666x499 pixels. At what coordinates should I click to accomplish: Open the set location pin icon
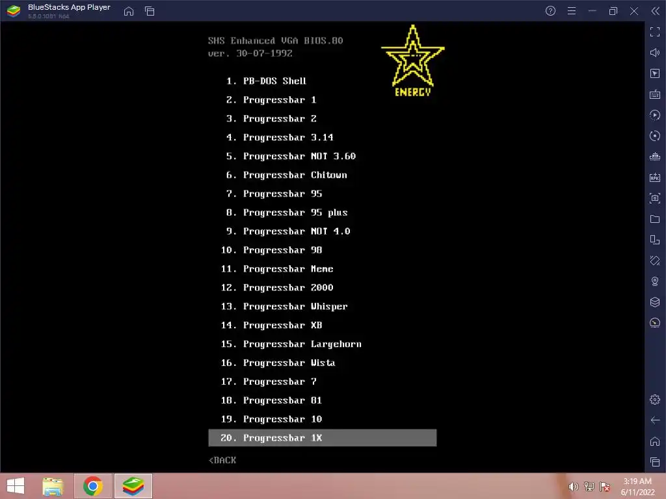point(655,281)
